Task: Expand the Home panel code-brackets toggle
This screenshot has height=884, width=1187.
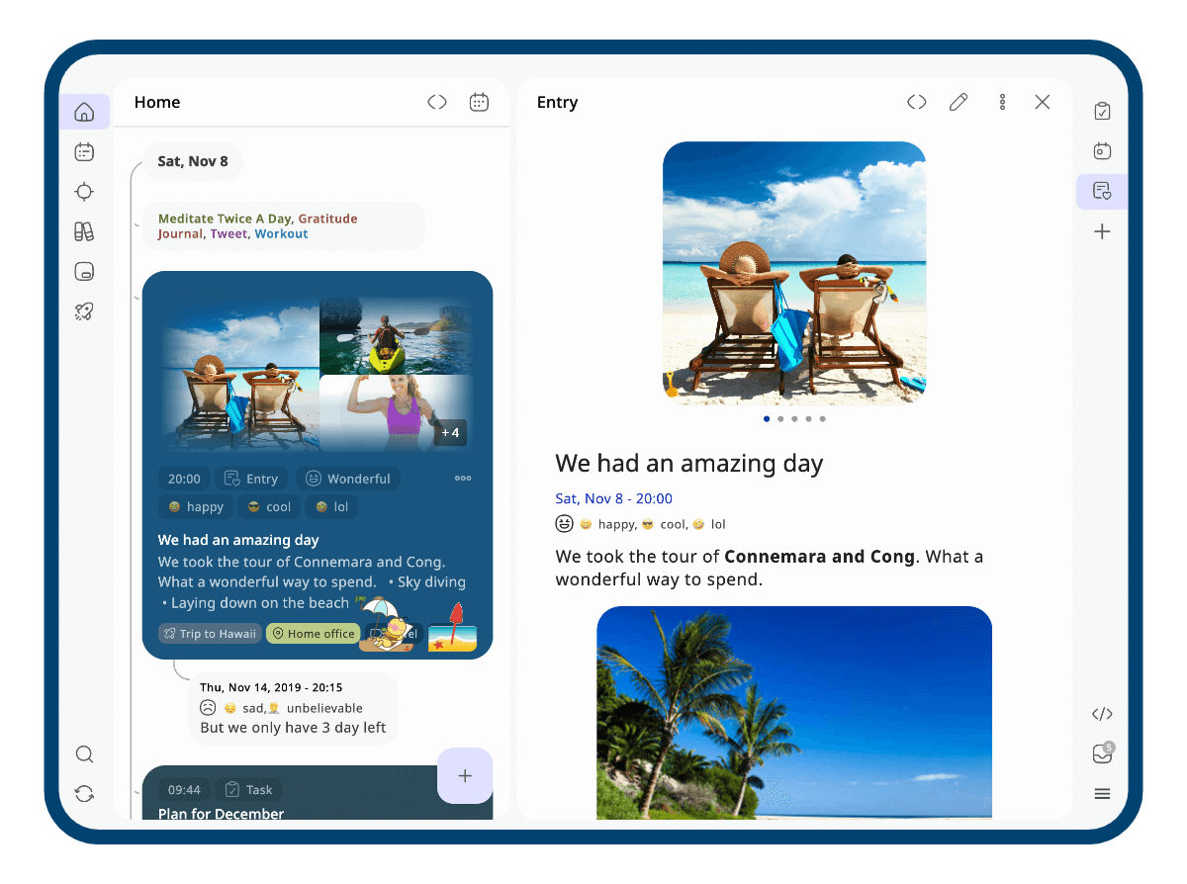Action: pyautogui.click(x=437, y=102)
